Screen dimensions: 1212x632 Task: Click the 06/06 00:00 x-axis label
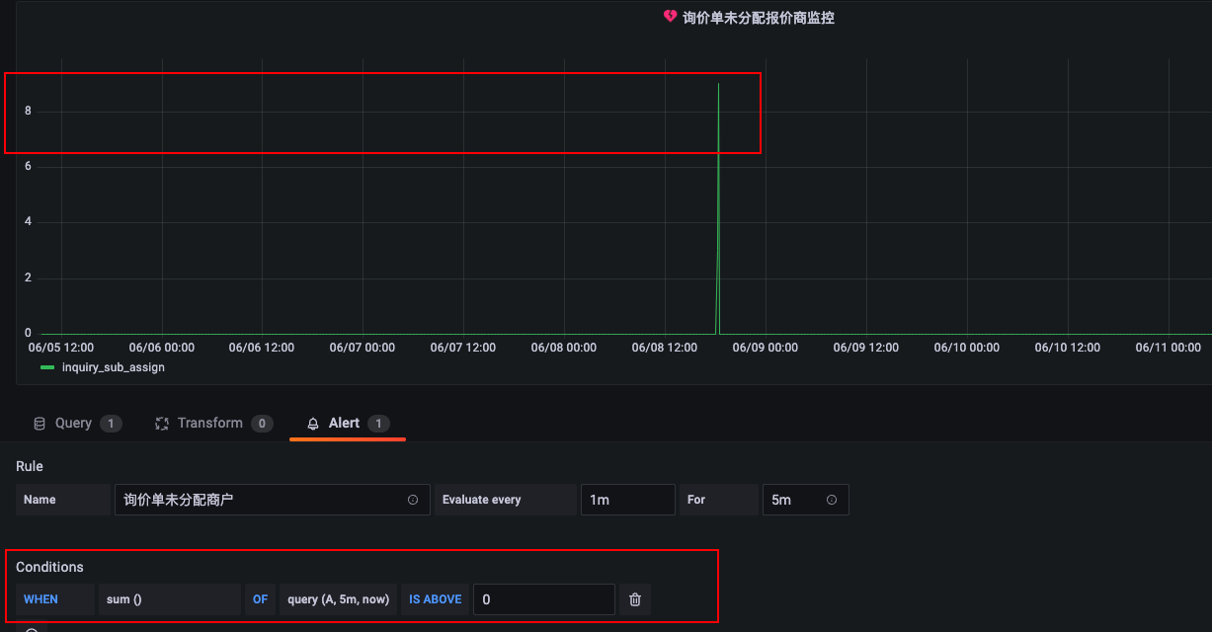pyautogui.click(x=162, y=348)
